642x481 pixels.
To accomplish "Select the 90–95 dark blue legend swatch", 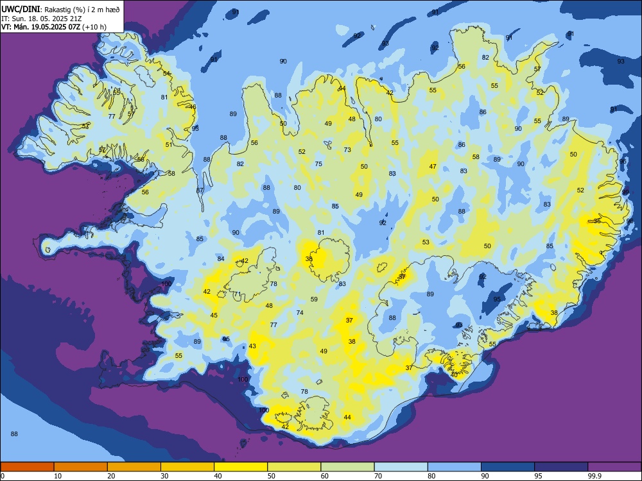I will pos(508,467).
